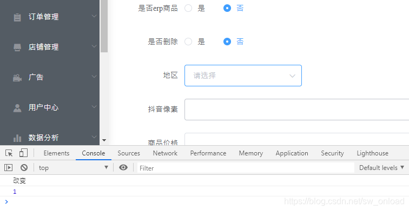Open the 用户中心 menu item
The image size is (409, 211).
coord(50,108)
